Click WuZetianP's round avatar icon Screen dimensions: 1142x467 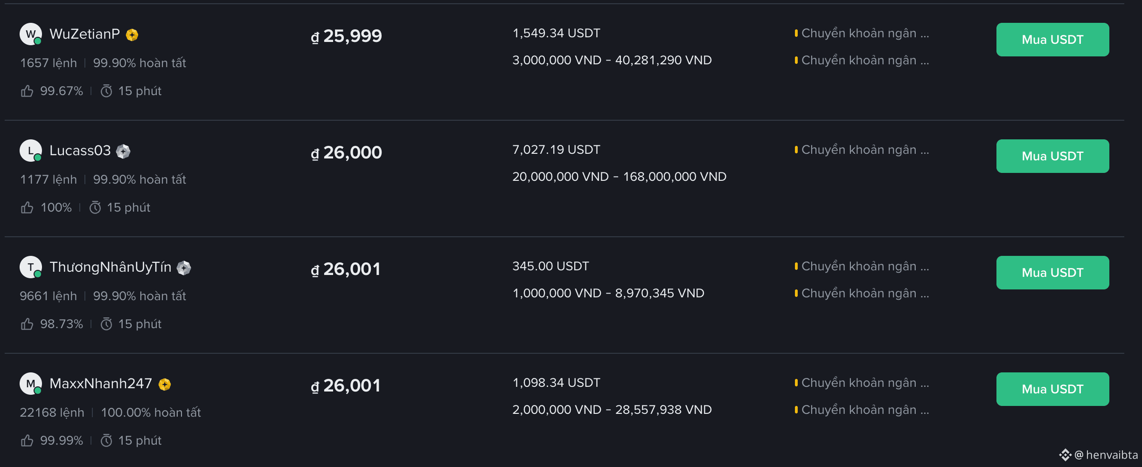coord(31,34)
